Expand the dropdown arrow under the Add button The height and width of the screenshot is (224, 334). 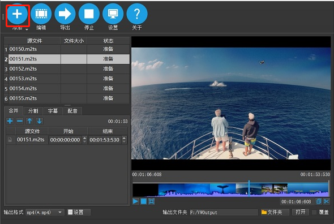click(x=27, y=29)
